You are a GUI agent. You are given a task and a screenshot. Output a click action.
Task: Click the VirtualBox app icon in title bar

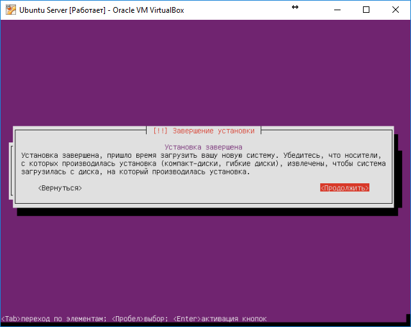click(x=10, y=10)
